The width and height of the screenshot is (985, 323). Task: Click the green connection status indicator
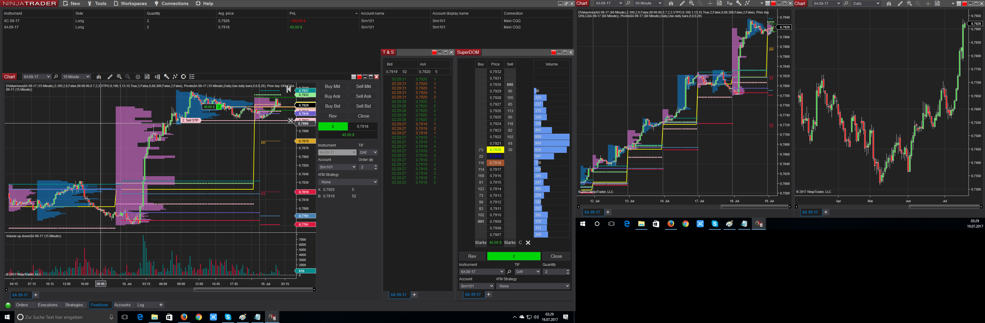[8, 305]
